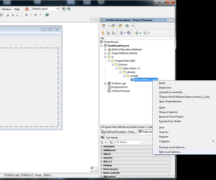
Task: Click the Sync icon in Project Manager toolbar
Action: pos(103,33)
